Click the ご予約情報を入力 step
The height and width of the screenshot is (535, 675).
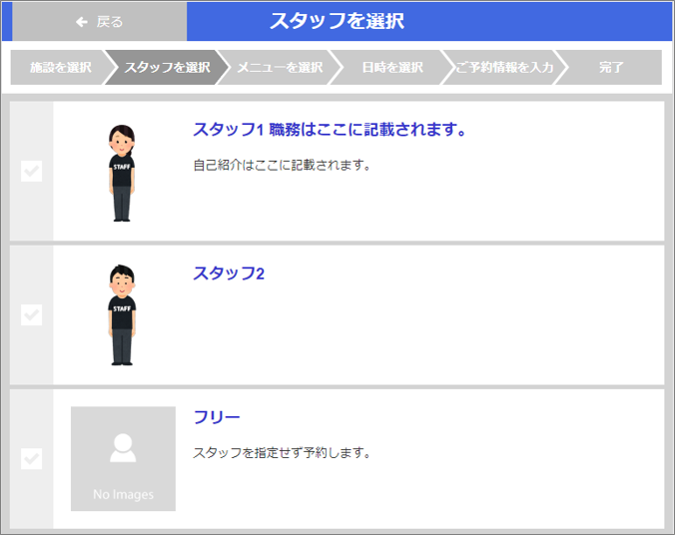tap(504, 68)
